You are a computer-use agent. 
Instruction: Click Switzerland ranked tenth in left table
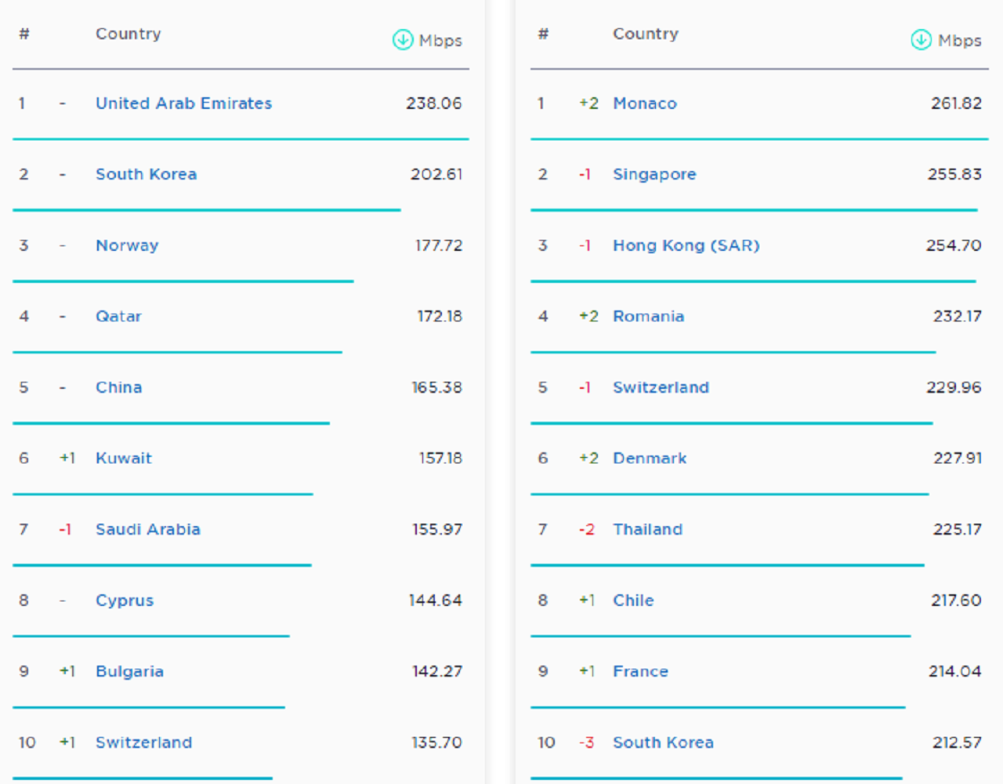pyautogui.click(x=143, y=742)
